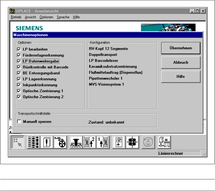This screenshot has width=215, height=191.
Task: Click the Übernehmen button
Action: (x=181, y=48)
